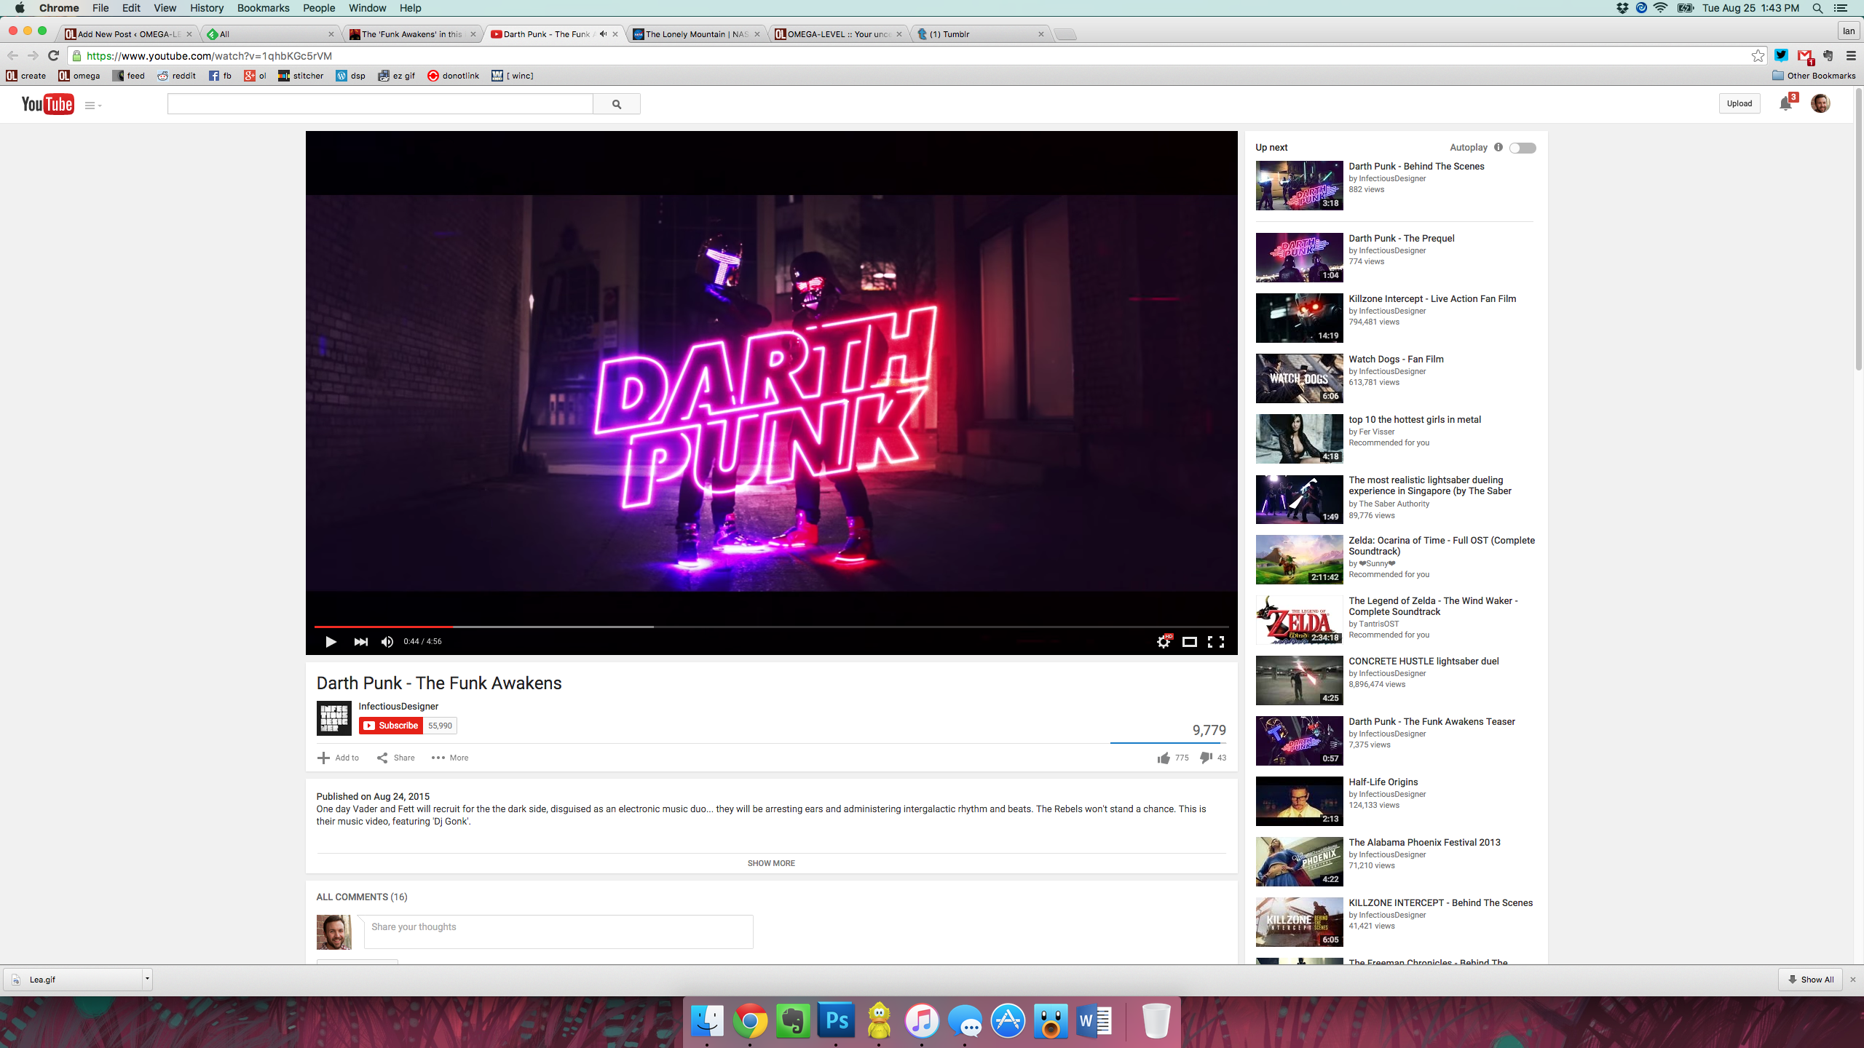Open Half-Life Origins video
The image size is (1864, 1048).
click(1383, 782)
